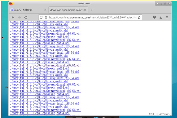
Task: Download mmcv_full-1.6.0 cp39 win_amd64 wheel
Action: 39,107
